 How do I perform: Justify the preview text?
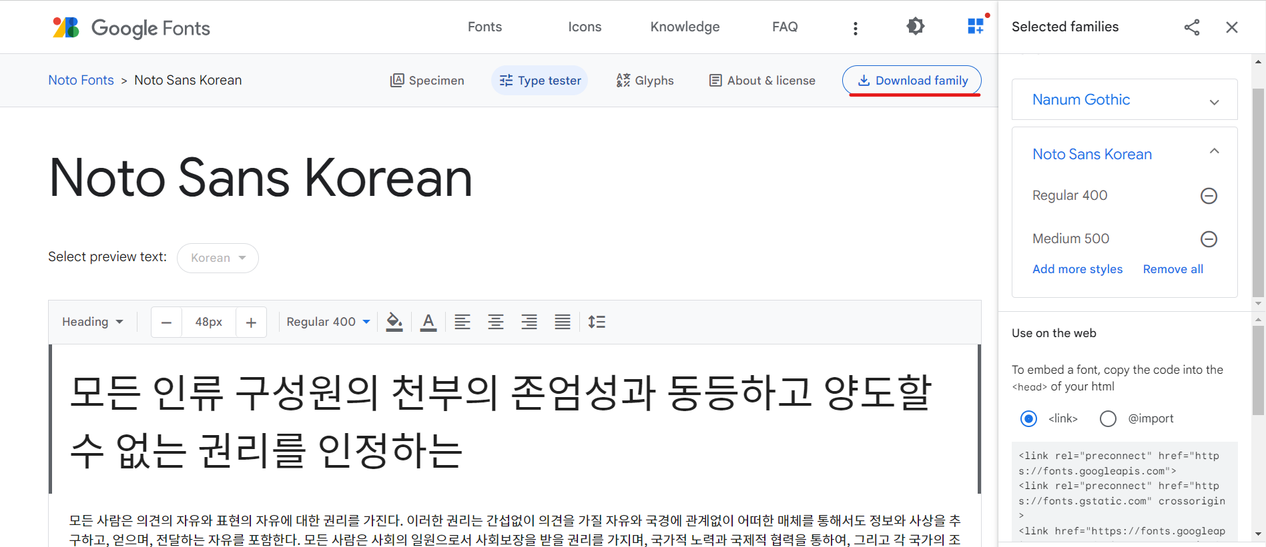tap(563, 322)
